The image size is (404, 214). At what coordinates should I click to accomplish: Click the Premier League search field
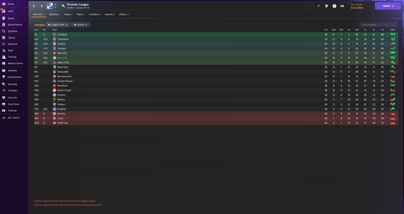(x=187, y=6)
